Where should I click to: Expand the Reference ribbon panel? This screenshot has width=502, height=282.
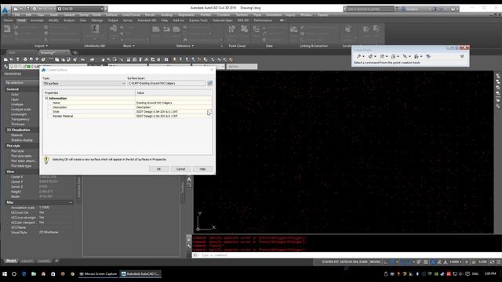185,46
